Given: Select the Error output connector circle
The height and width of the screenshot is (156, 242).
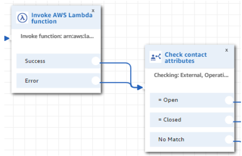Looking at the screenshot, I should (x=96, y=81).
